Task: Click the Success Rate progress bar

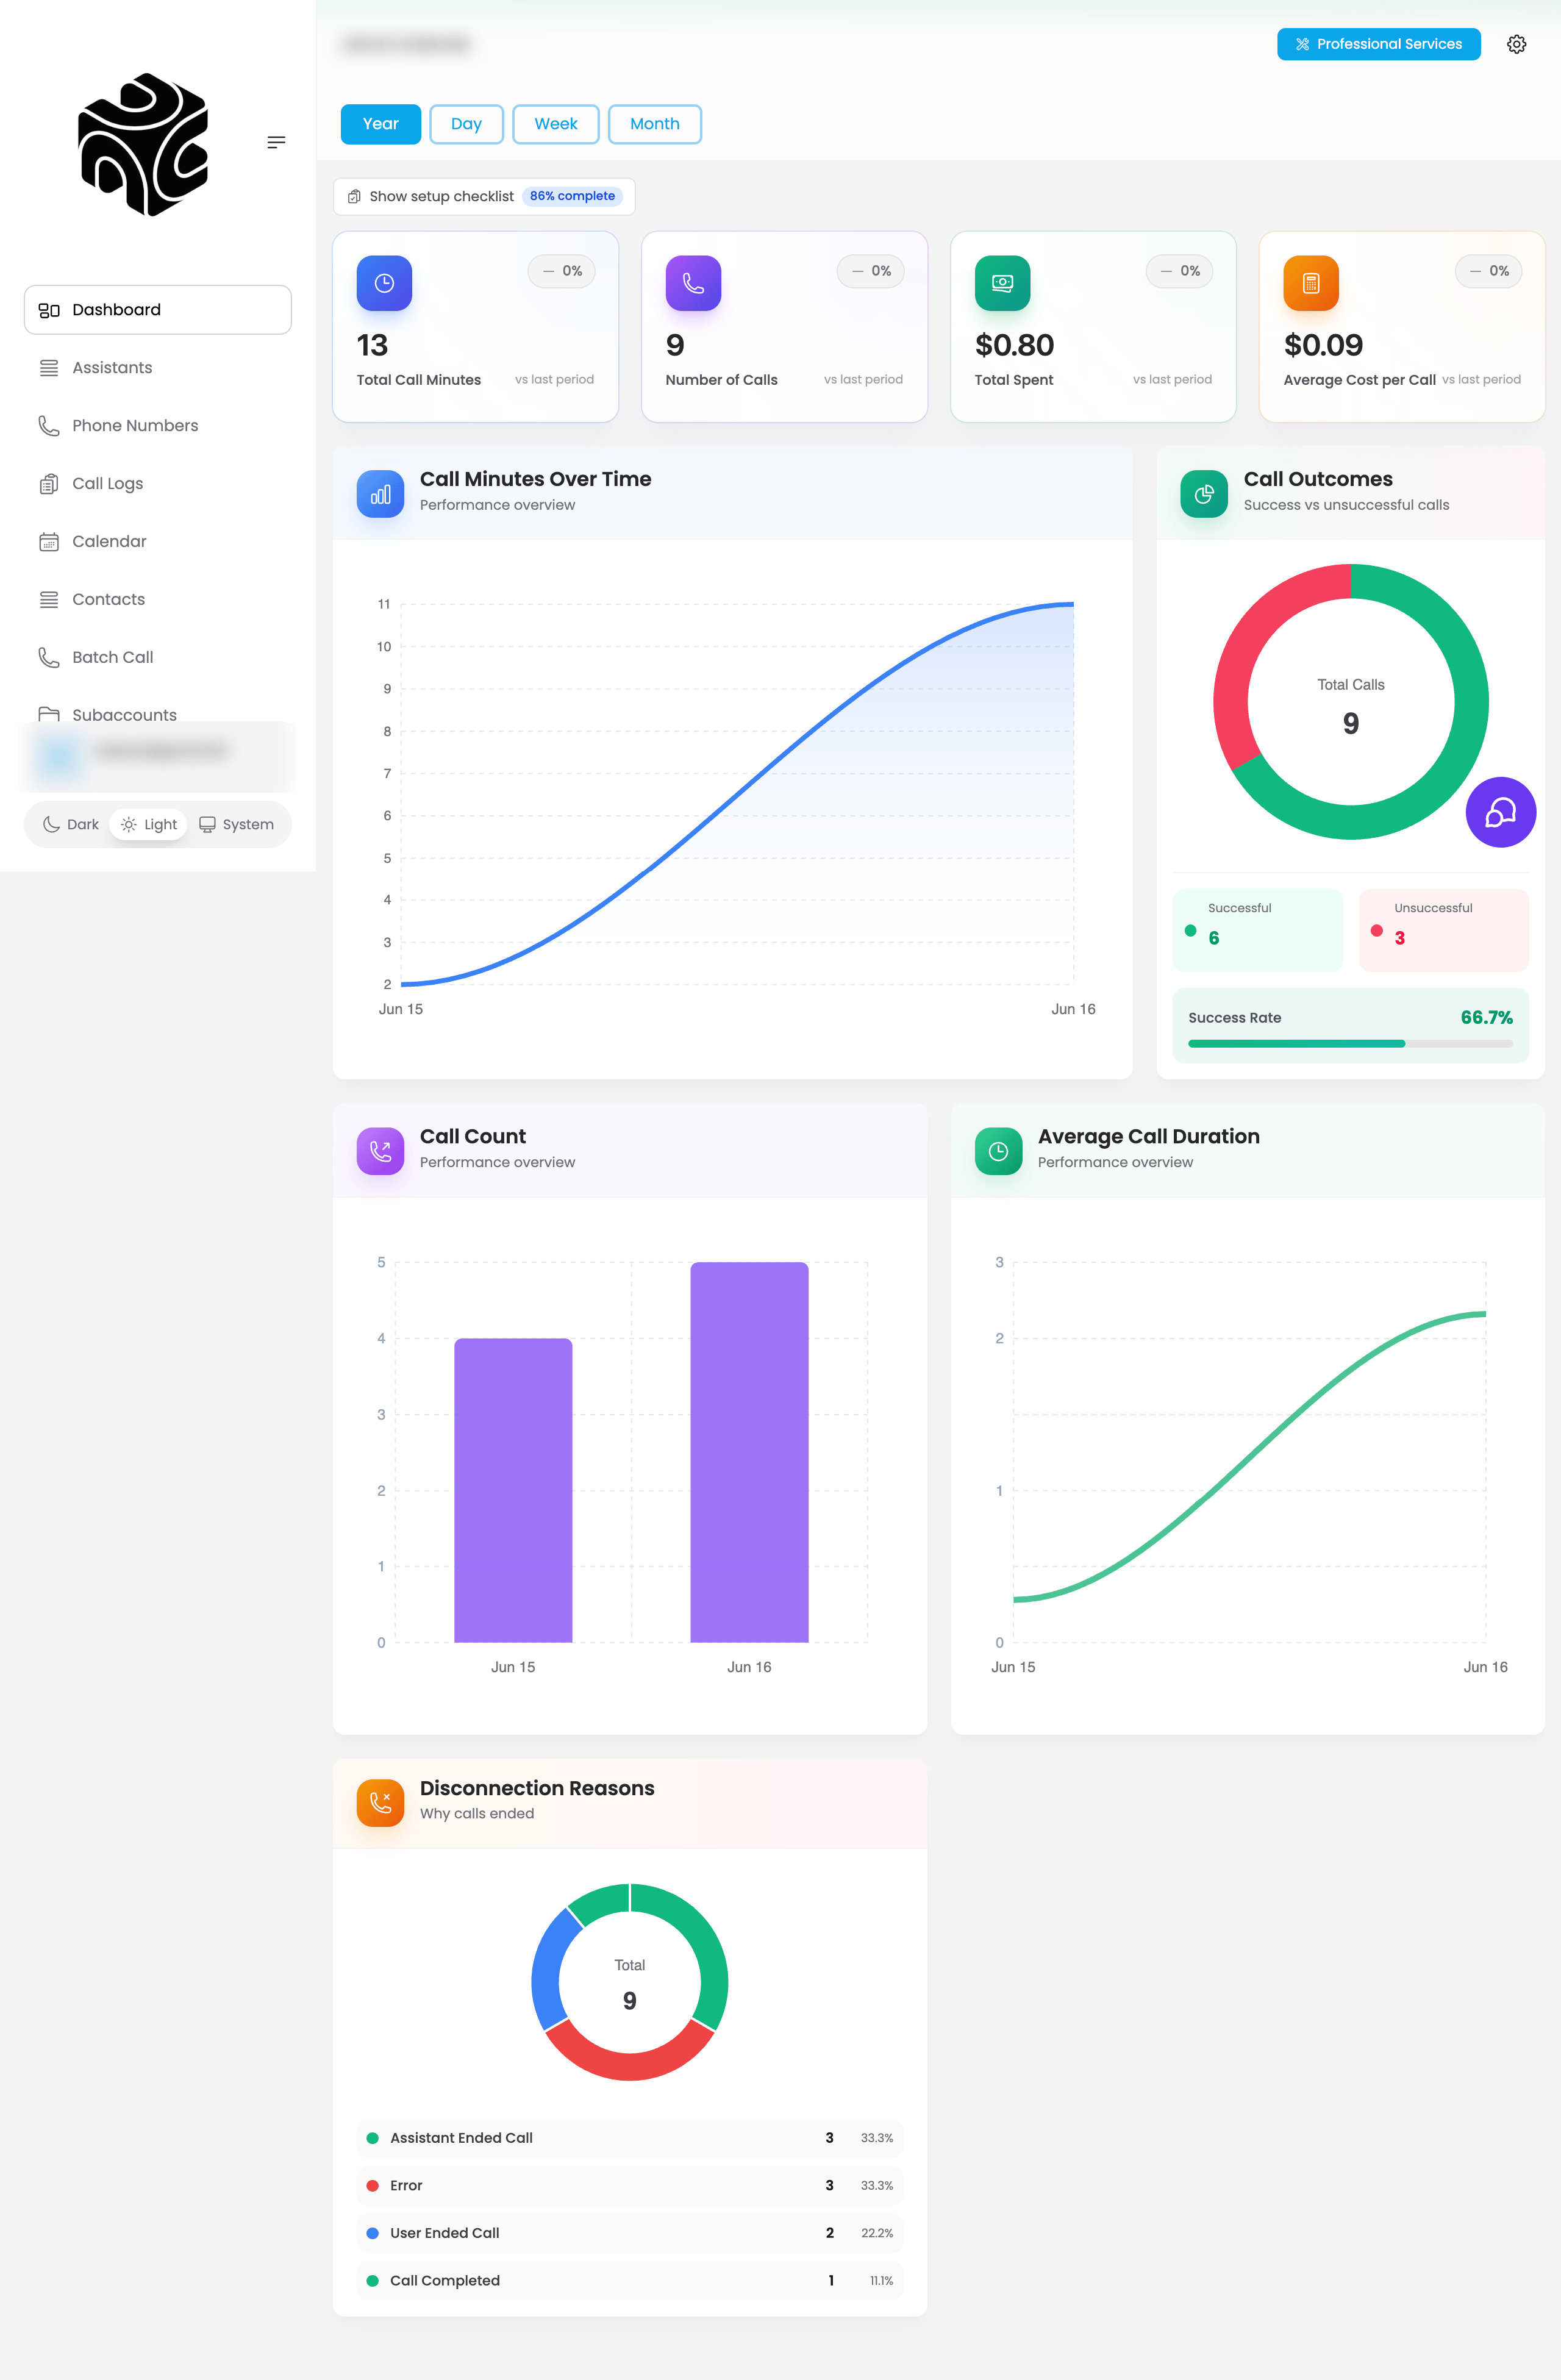Action: click(x=1350, y=1044)
